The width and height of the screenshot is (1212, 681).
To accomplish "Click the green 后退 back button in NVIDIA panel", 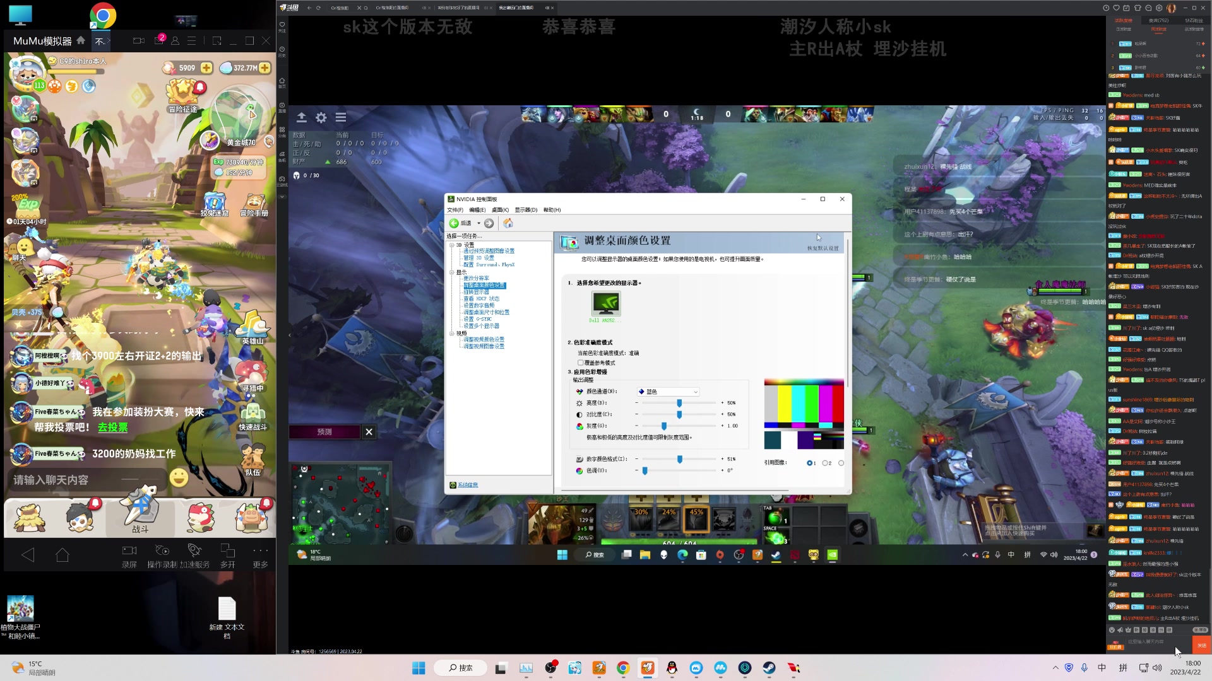I will pos(460,223).
